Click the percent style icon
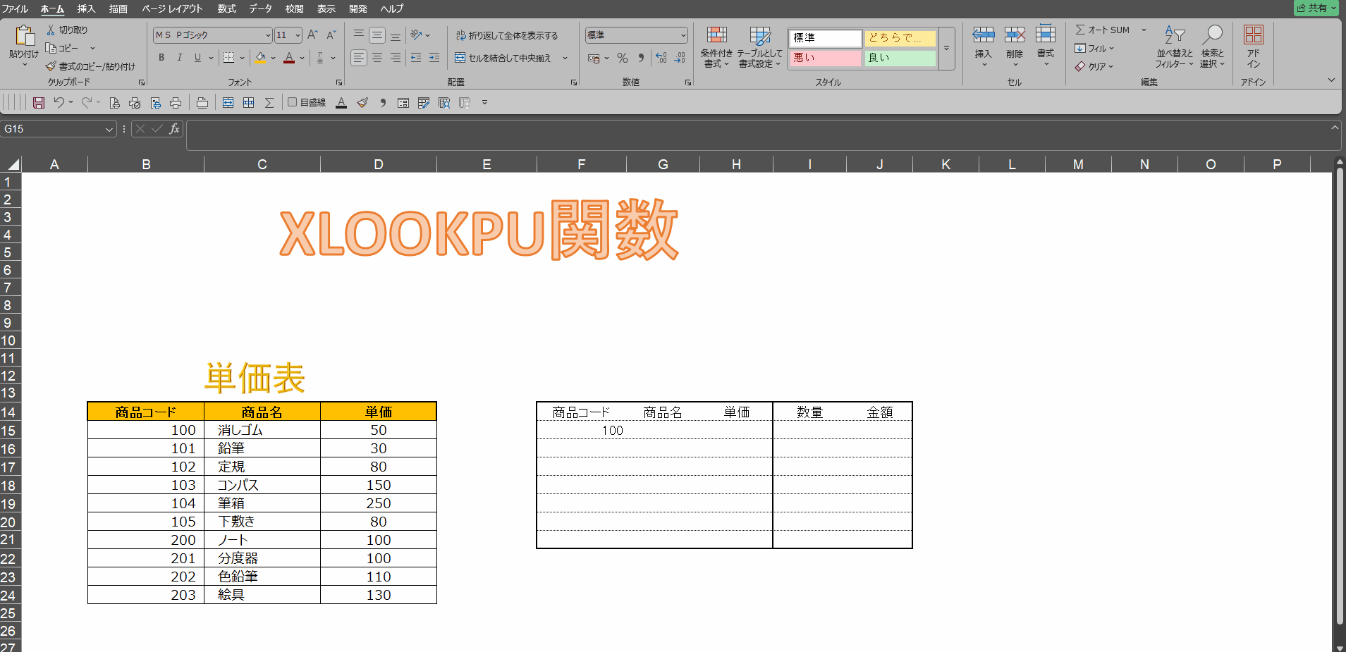The width and height of the screenshot is (1346, 652). click(x=622, y=58)
